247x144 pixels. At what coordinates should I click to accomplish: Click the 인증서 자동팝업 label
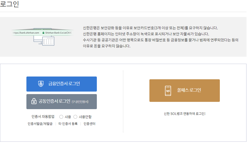pos(43,117)
